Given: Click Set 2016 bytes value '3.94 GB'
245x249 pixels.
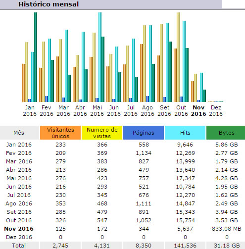Looking at the screenshot, I should pyautogui.click(x=227, y=212).
